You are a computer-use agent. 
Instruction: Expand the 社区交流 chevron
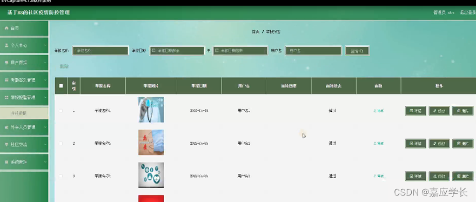(45, 145)
